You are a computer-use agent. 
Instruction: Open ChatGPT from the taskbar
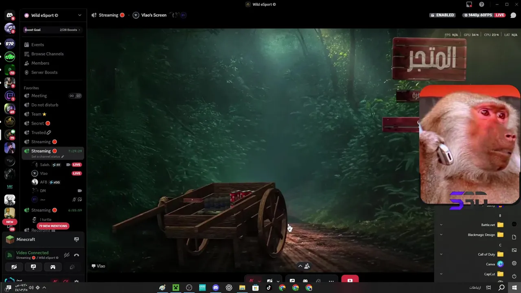229,288
